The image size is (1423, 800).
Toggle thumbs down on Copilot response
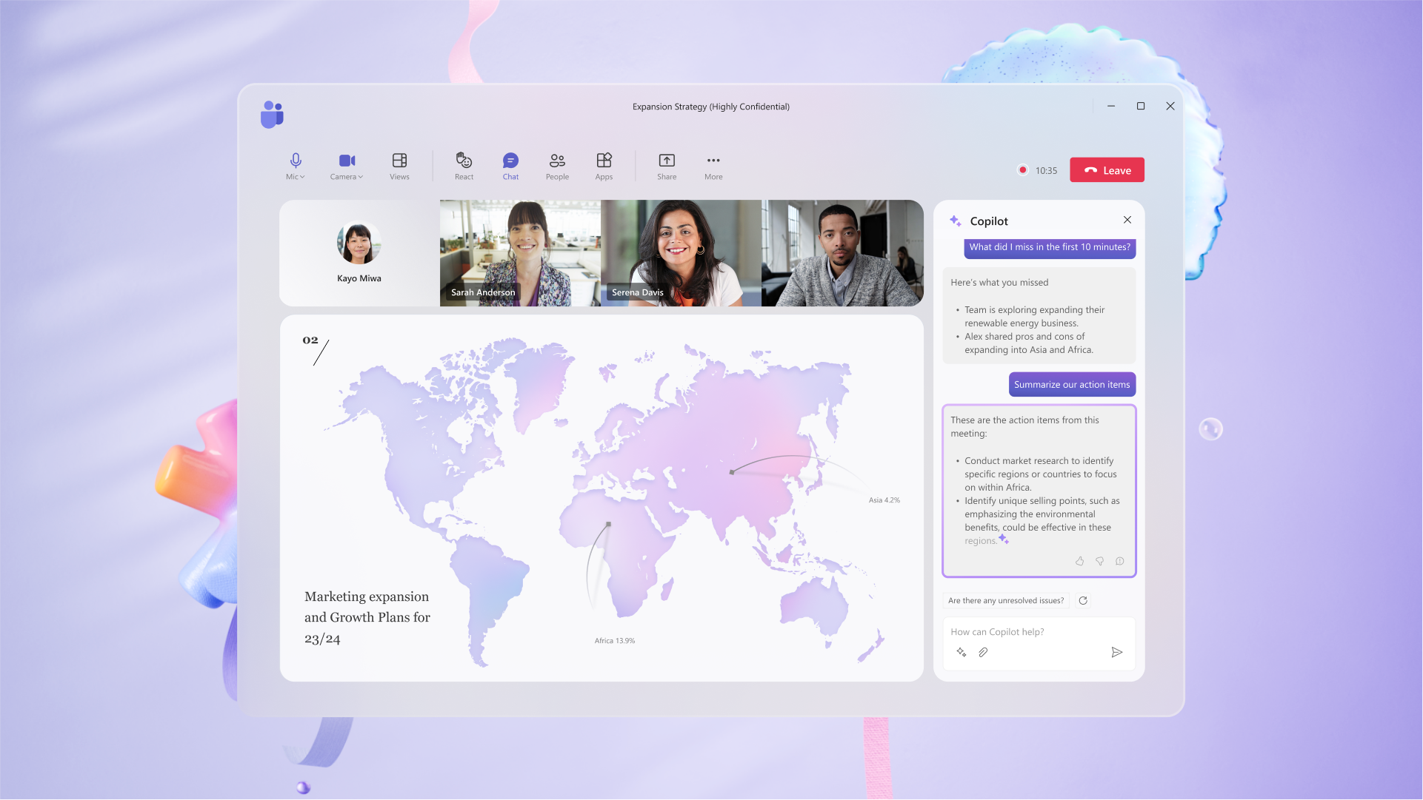click(x=1099, y=561)
